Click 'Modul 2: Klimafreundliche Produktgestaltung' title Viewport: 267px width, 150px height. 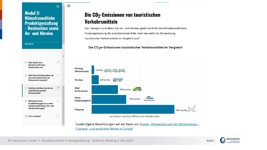[x=42, y=23]
